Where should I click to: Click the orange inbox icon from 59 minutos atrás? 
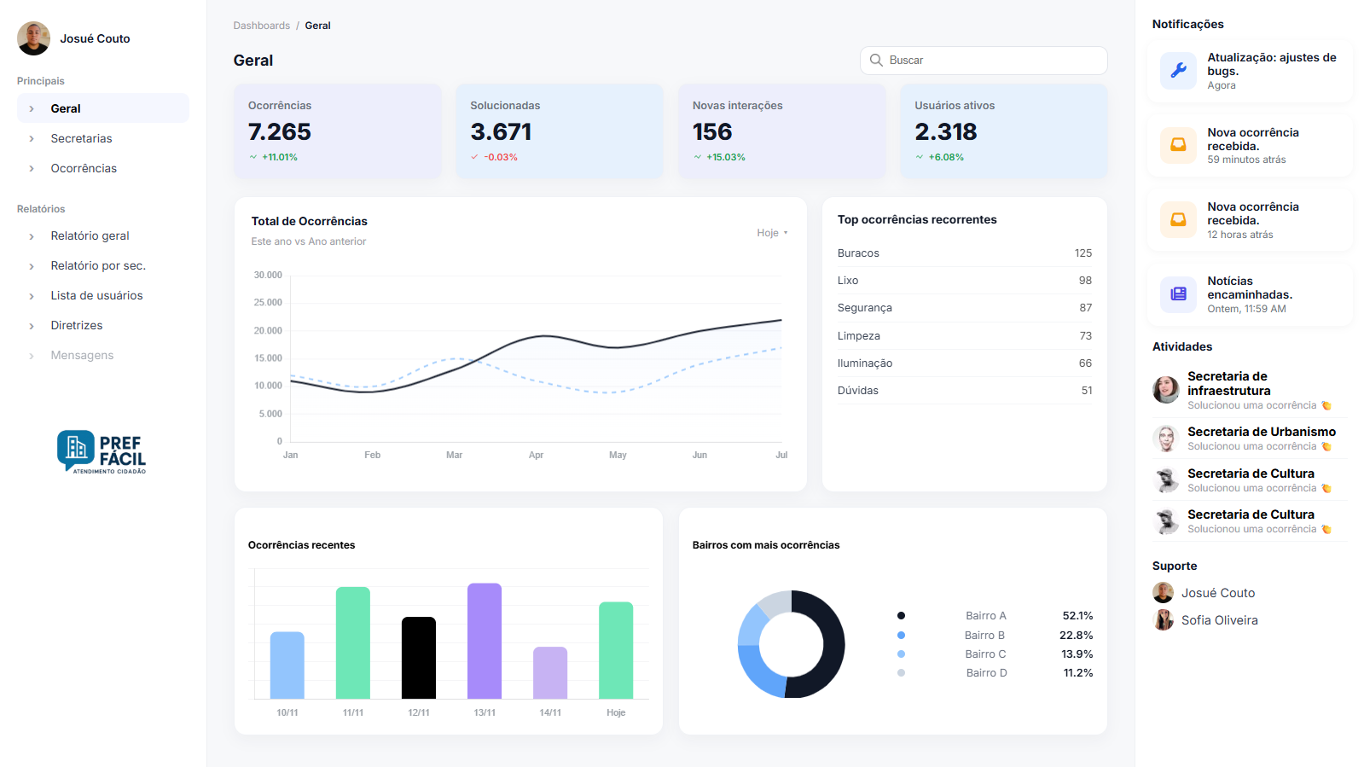(x=1178, y=145)
